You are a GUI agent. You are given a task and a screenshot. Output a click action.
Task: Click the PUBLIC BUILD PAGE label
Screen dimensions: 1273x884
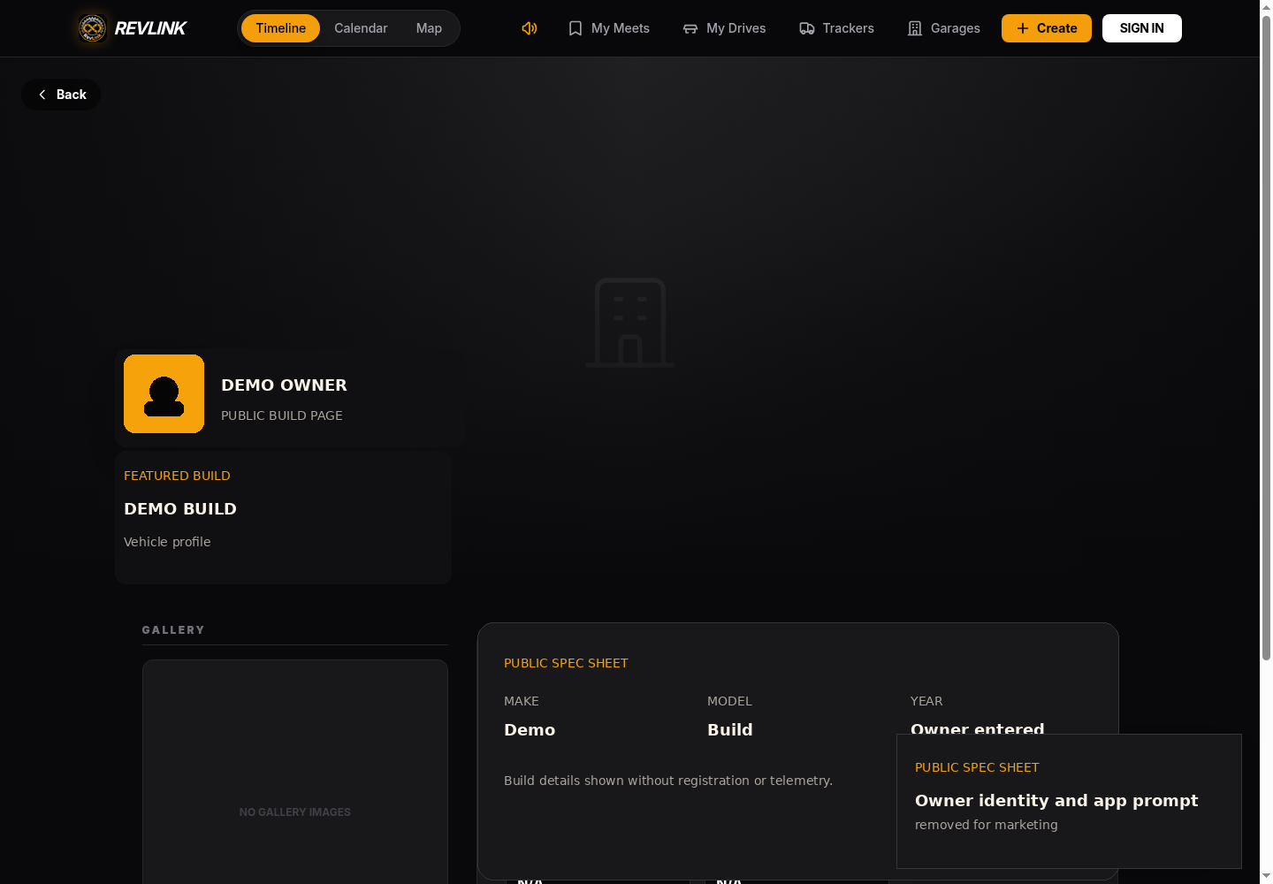pyautogui.click(x=282, y=415)
